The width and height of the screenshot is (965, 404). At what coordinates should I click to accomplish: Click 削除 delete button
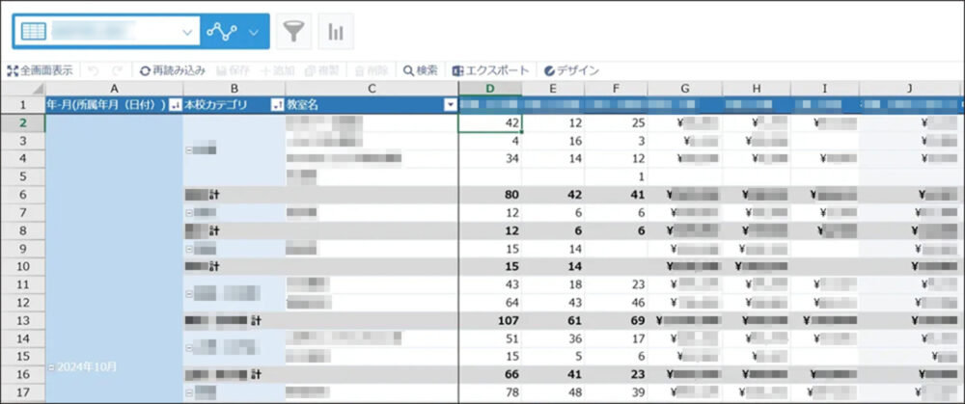click(371, 70)
